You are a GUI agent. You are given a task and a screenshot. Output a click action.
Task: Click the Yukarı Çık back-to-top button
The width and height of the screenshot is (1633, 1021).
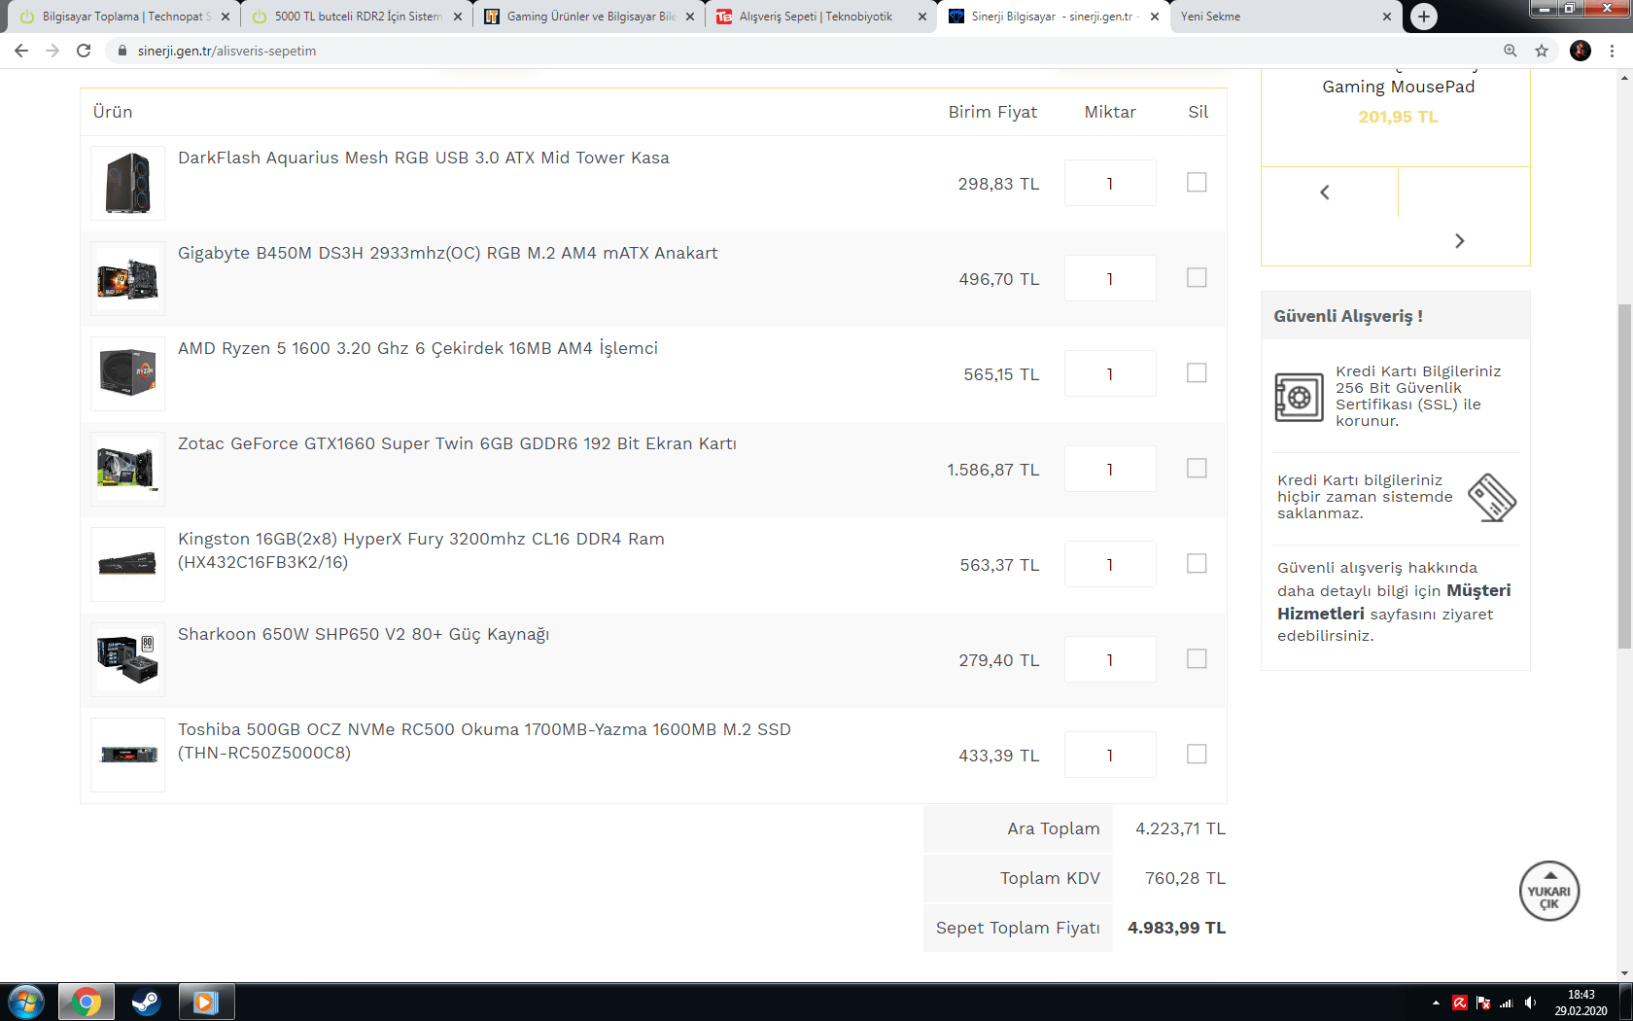[x=1549, y=891]
